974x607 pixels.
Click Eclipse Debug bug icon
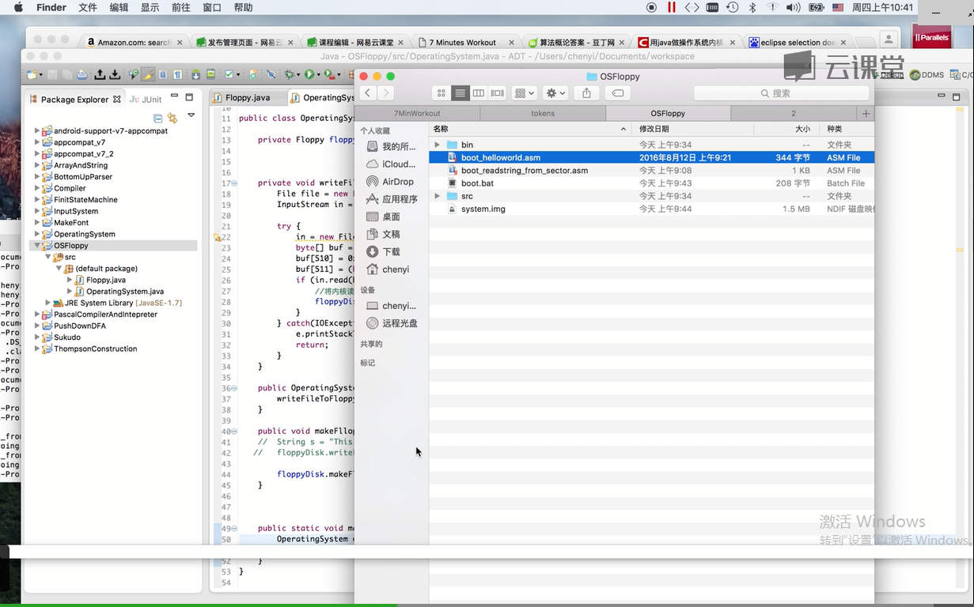290,74
